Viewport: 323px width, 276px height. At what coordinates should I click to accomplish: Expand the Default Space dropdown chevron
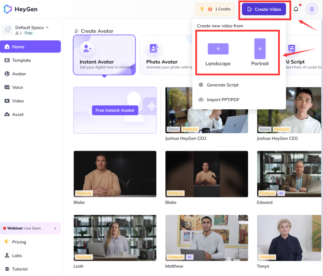click(47, 27)
